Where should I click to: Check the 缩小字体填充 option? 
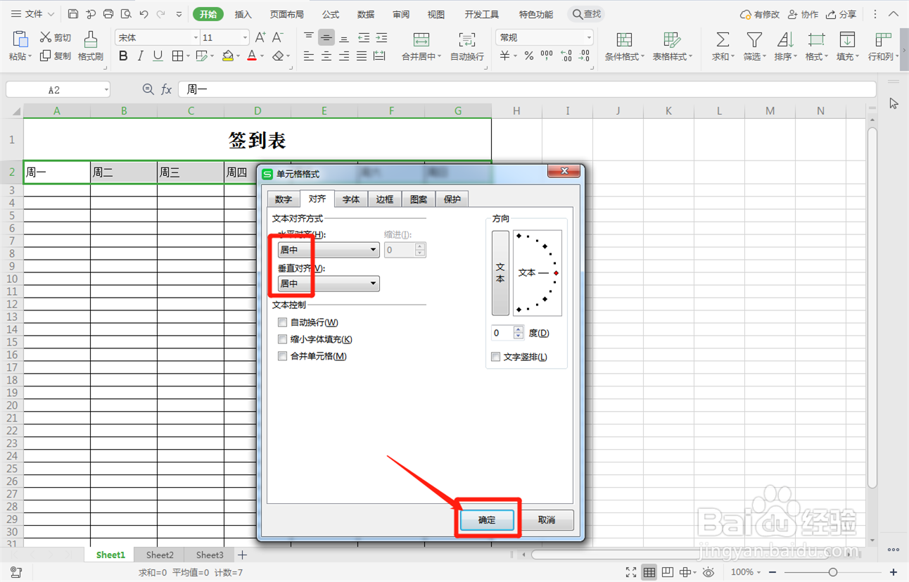tap(283, 339)
